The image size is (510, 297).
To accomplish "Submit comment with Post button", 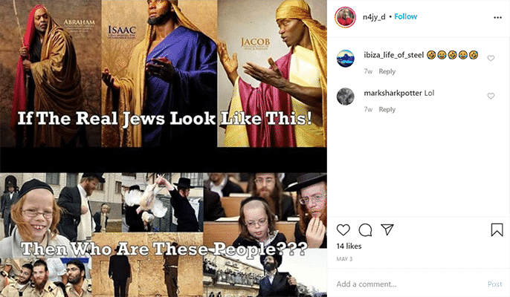I will (x=494, y=284).
